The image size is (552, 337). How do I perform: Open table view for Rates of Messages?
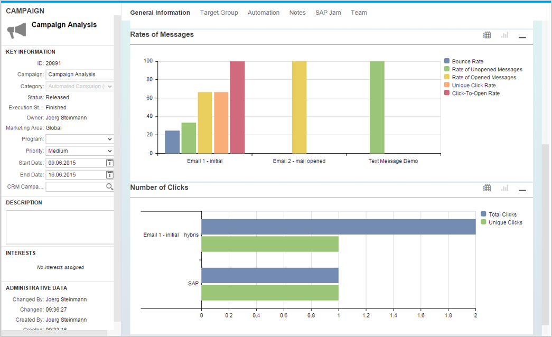[x=486, y=34]
